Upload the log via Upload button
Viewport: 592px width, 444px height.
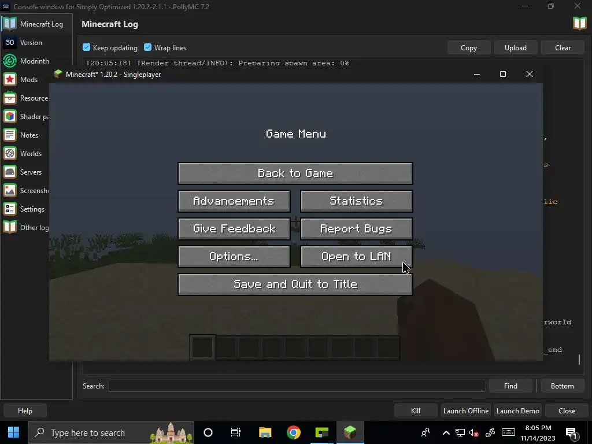pyautogui.click(x=516, y=47)
